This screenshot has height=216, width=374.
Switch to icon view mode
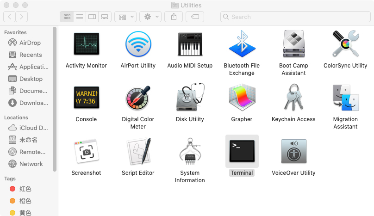coord(67,17)
